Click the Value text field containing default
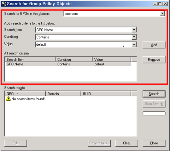 (x=84, y=44)
